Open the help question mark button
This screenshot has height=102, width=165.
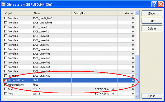click(x=154, y=4)
